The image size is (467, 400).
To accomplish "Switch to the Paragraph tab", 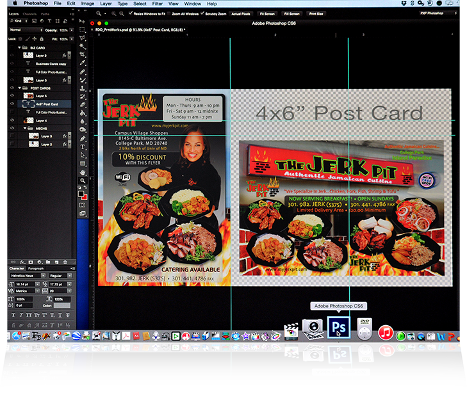I will pos(36,268).
